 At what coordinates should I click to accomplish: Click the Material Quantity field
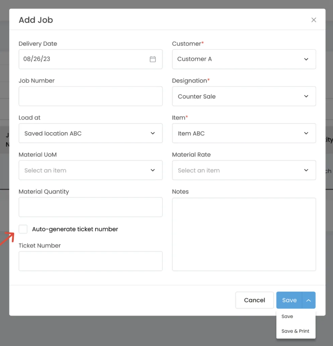pos(90,207)
